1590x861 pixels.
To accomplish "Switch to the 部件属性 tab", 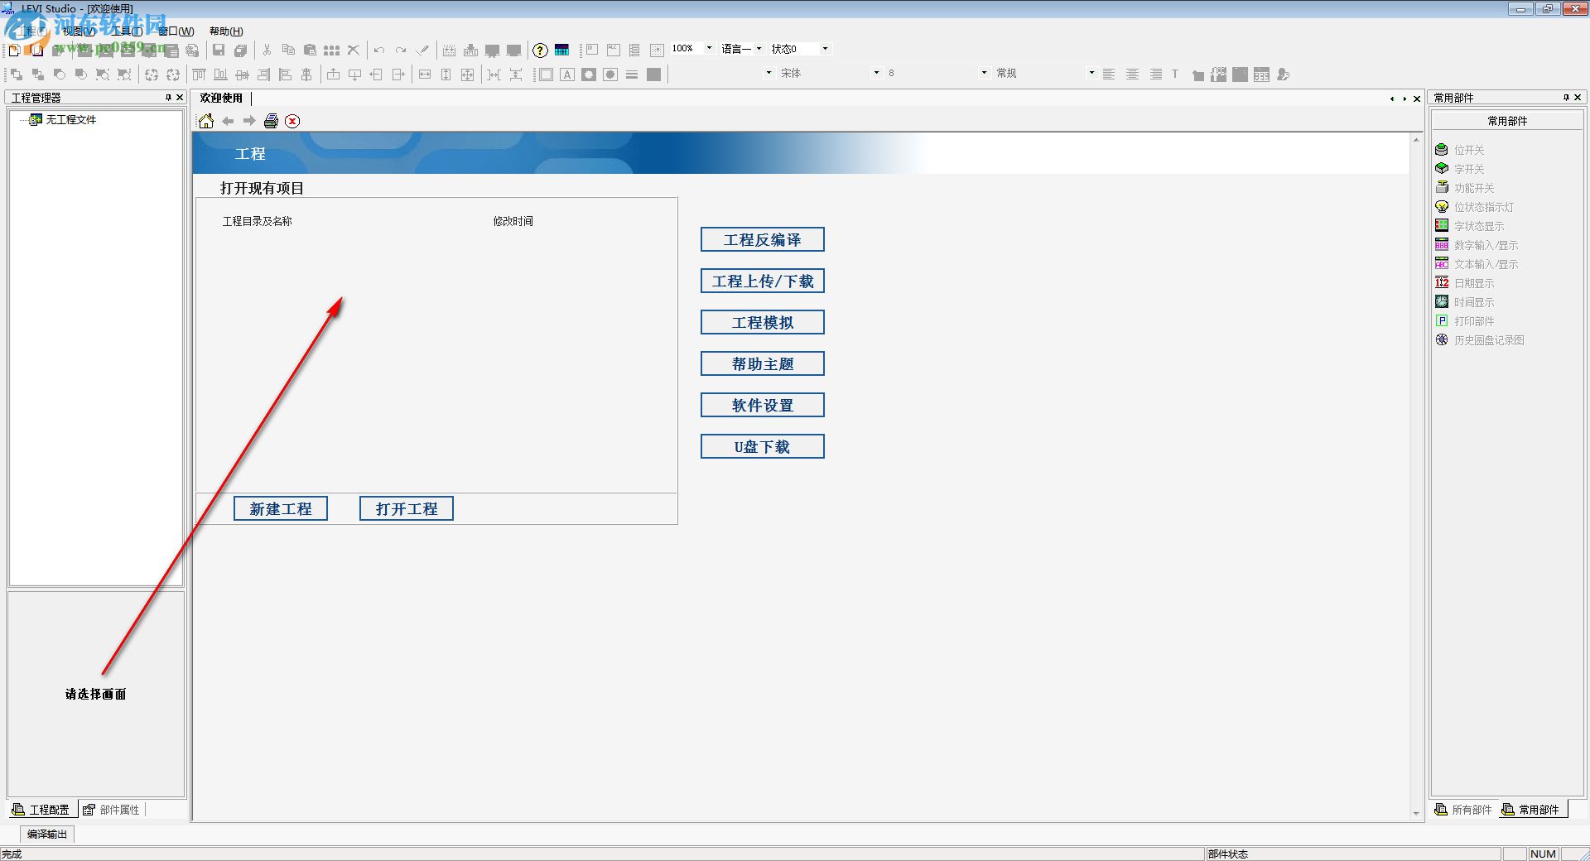I will pyautogui.click(x=112, y=810).
